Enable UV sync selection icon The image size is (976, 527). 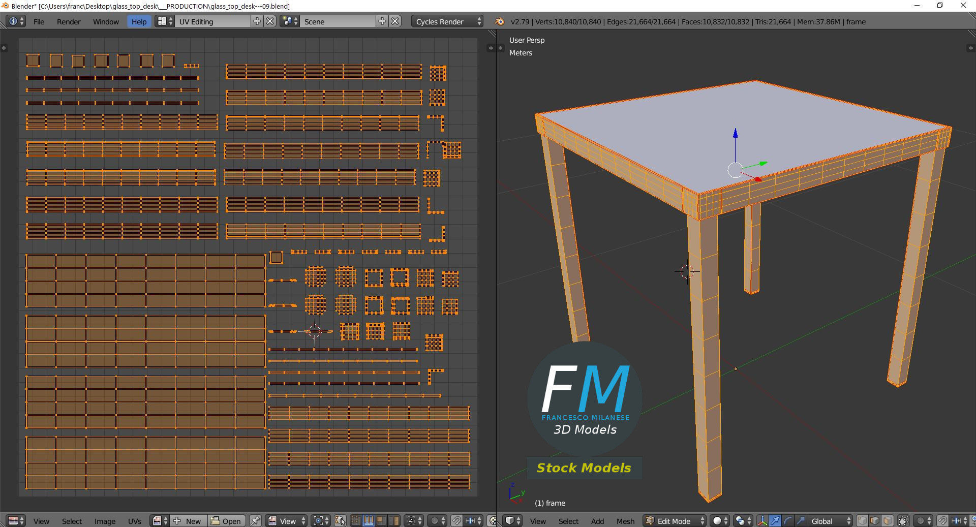click(x=340, y=521)
